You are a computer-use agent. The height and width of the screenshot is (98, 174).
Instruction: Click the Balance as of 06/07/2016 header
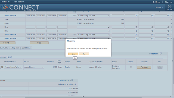coord(68,84)
